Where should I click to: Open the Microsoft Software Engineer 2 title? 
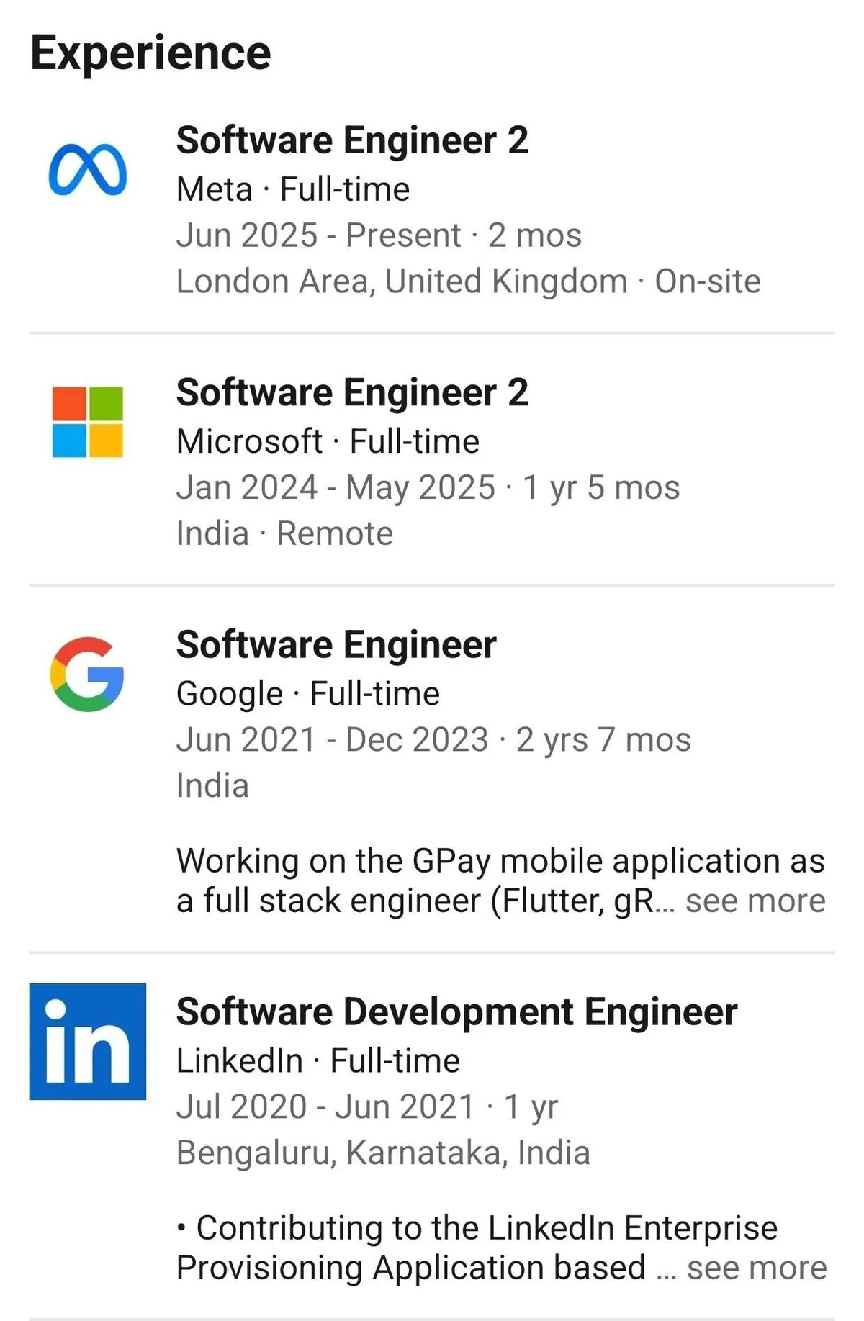click(352, 392)
